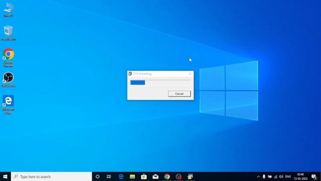
Task: Open the clock and date flyout
Action: 300,176
